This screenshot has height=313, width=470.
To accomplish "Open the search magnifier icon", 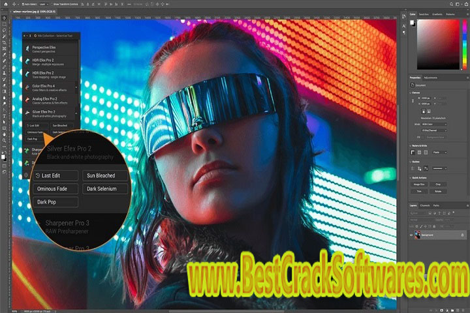I will [451, 4].
